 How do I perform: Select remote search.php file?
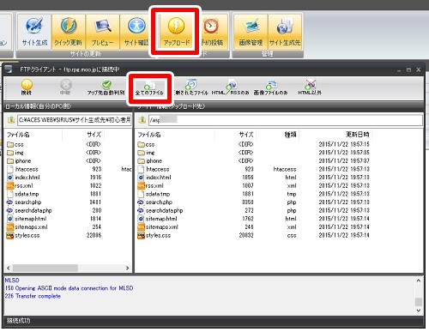point(155,202)
